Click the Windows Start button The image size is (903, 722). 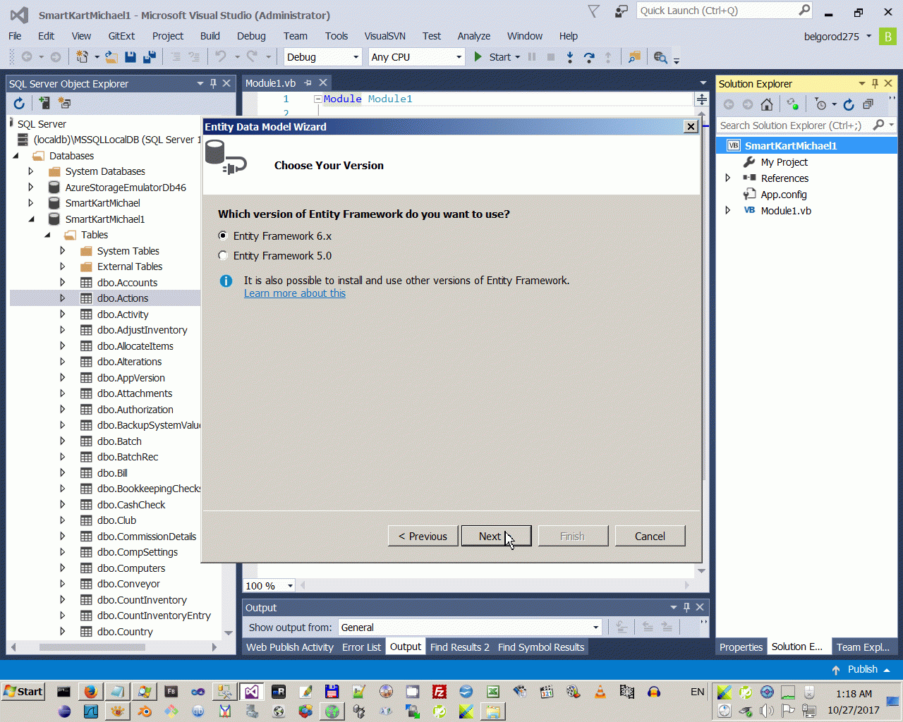pyautogui.click(x=23, y=692)
